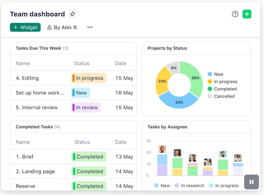
Task: Sort Tasks Due This Week by Name
Action: coord(23,63)
